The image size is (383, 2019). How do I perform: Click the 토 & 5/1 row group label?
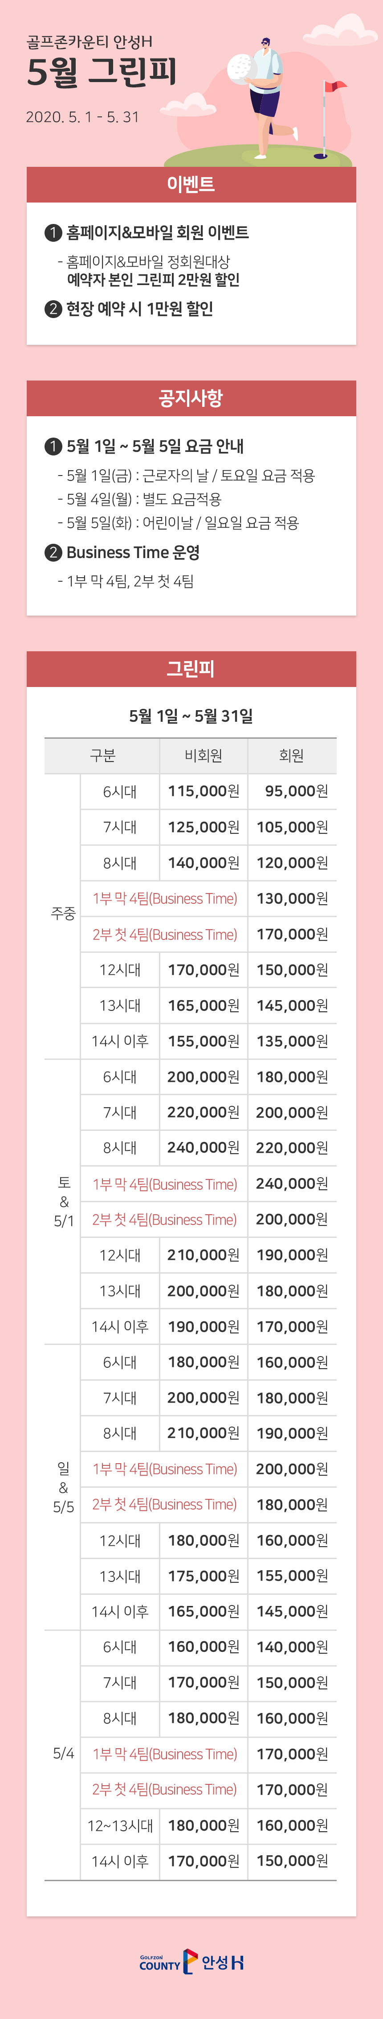[63, 1201]
